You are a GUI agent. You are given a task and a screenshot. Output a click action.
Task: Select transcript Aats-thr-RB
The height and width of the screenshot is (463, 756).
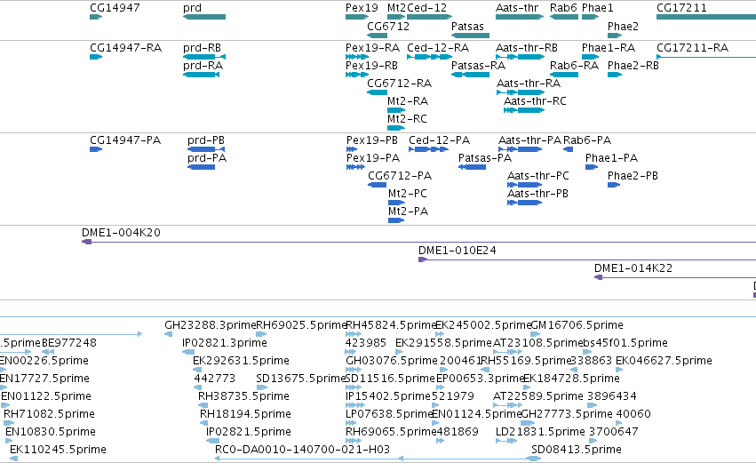tap(527, 48)
